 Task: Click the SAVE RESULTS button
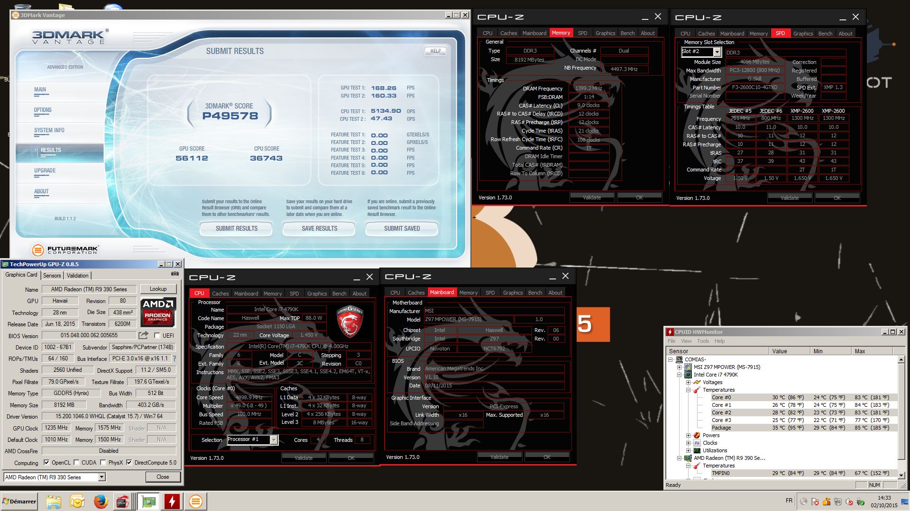coord(319,228)
